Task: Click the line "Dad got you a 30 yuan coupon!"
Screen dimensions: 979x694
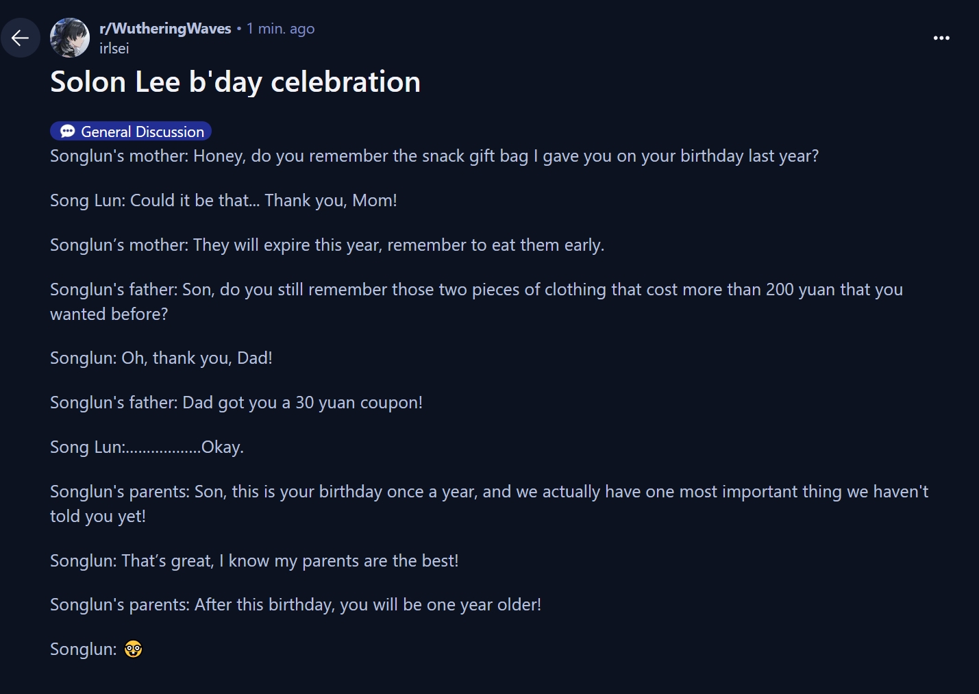Action: coord(236,403)
